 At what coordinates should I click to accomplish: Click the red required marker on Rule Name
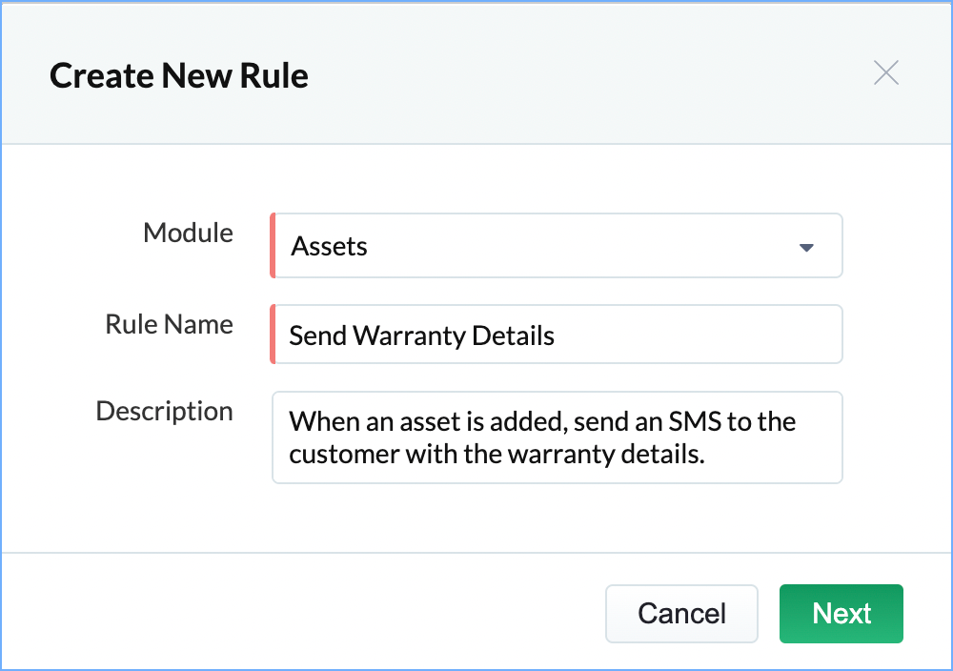pyautogui.click(x=273, y=335)
